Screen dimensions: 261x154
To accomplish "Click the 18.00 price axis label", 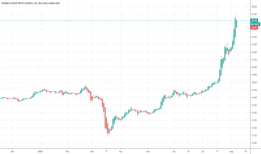I will (254, 82).
